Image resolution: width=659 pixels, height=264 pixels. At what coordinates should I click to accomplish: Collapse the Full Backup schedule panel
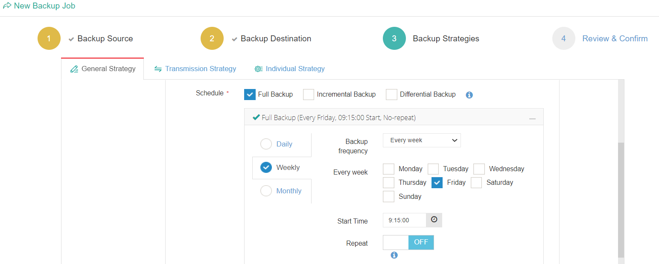point(532,118)
